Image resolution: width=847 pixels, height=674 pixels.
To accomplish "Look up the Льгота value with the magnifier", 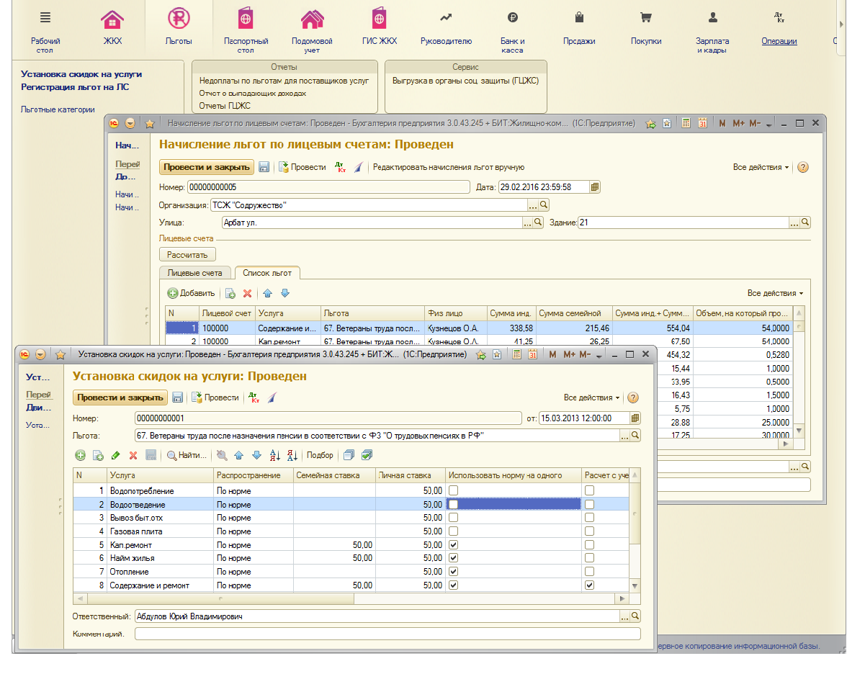I will pyautogui.click(x=635, y=435).
